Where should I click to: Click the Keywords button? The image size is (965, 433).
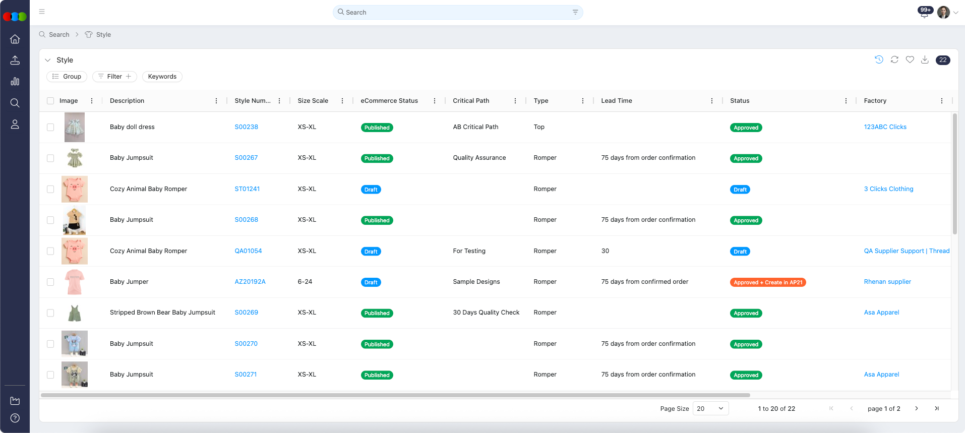(x=162, y=77)
